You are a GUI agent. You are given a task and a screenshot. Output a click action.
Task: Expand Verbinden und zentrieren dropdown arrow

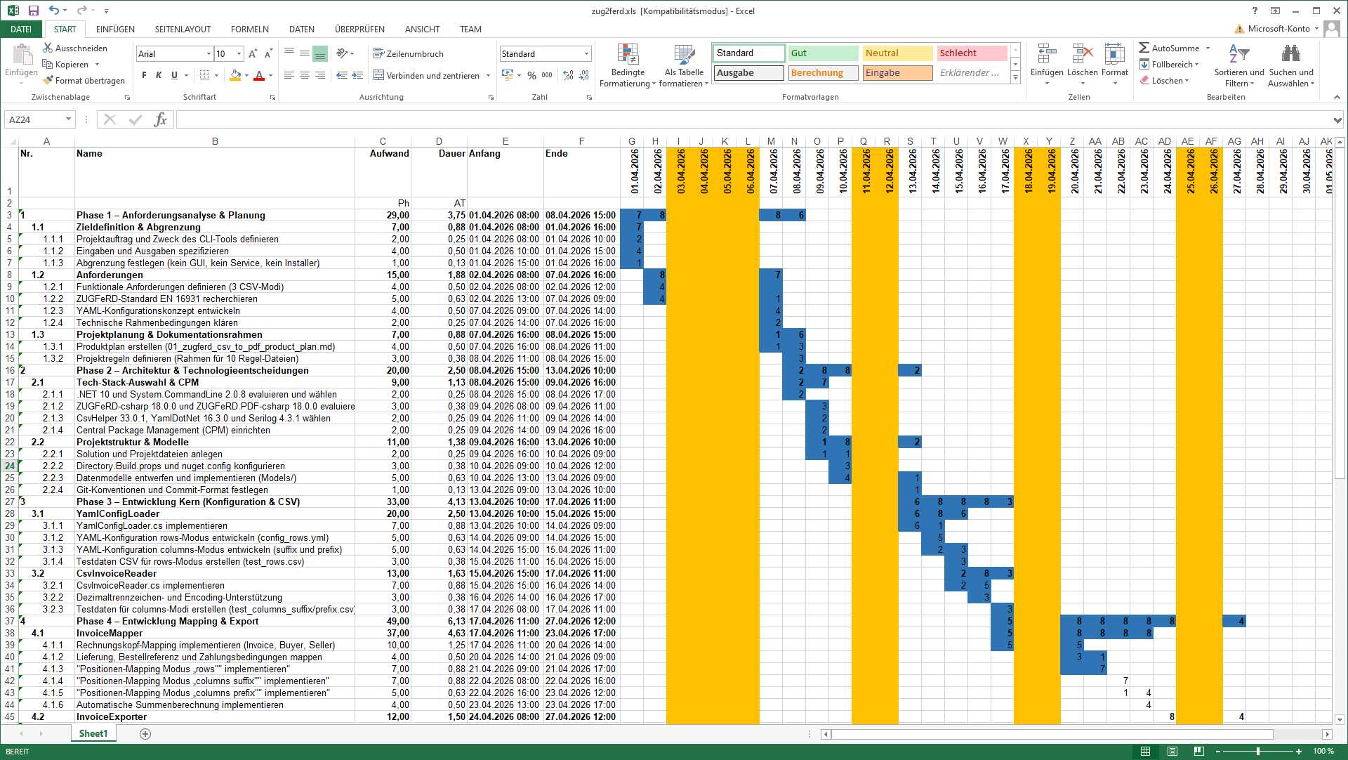tap(488, 75)
